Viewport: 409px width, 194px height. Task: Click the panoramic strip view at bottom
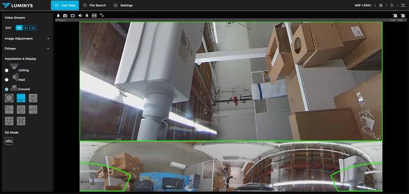tap(231, 166)
